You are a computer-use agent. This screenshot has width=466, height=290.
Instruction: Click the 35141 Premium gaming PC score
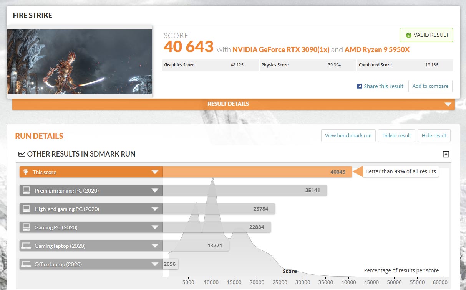[313, 190]
